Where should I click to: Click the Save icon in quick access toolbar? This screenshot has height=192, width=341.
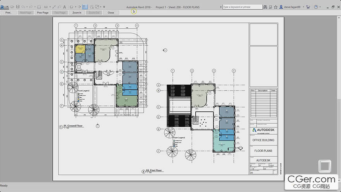18,7
